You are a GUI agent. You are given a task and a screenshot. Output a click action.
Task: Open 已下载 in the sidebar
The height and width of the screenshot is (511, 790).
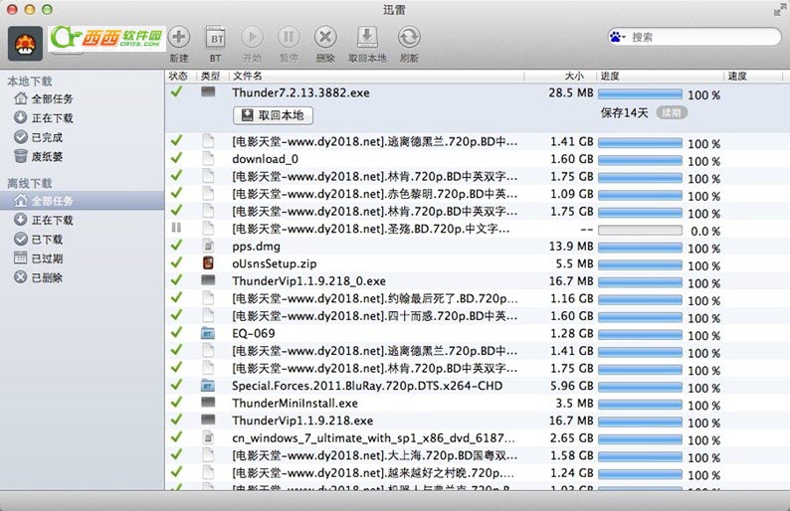[38, 240]
